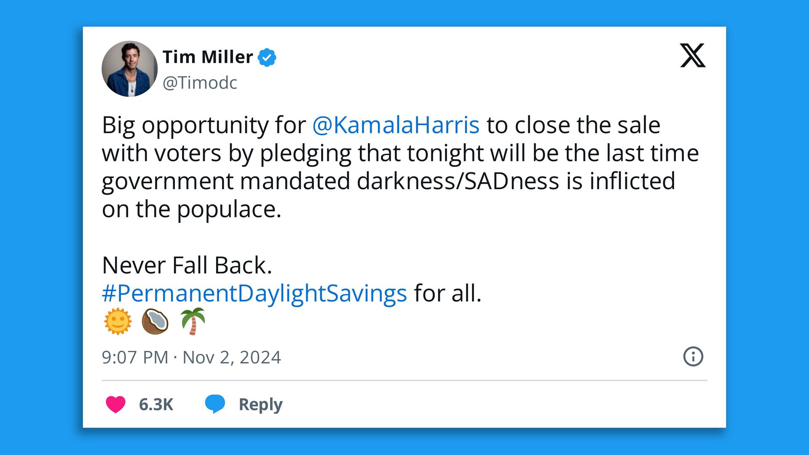Open Tim Miller's profile picture
Viewport: 809px width, 455px height.
(x=130, y=69)
